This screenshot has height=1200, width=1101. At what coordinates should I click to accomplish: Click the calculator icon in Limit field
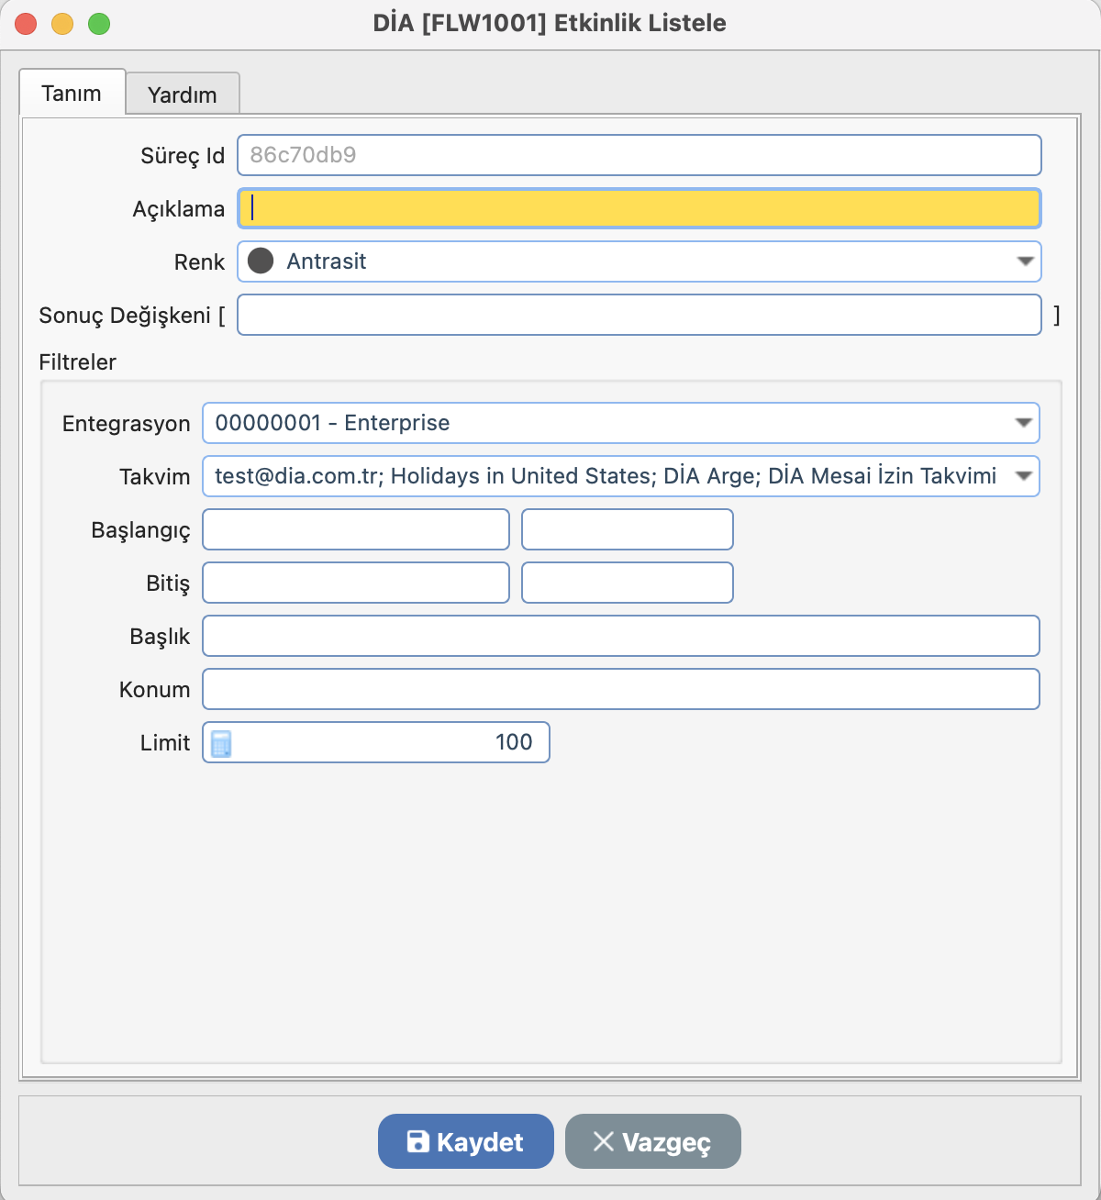pyautogui.click(x=221, y=742)
